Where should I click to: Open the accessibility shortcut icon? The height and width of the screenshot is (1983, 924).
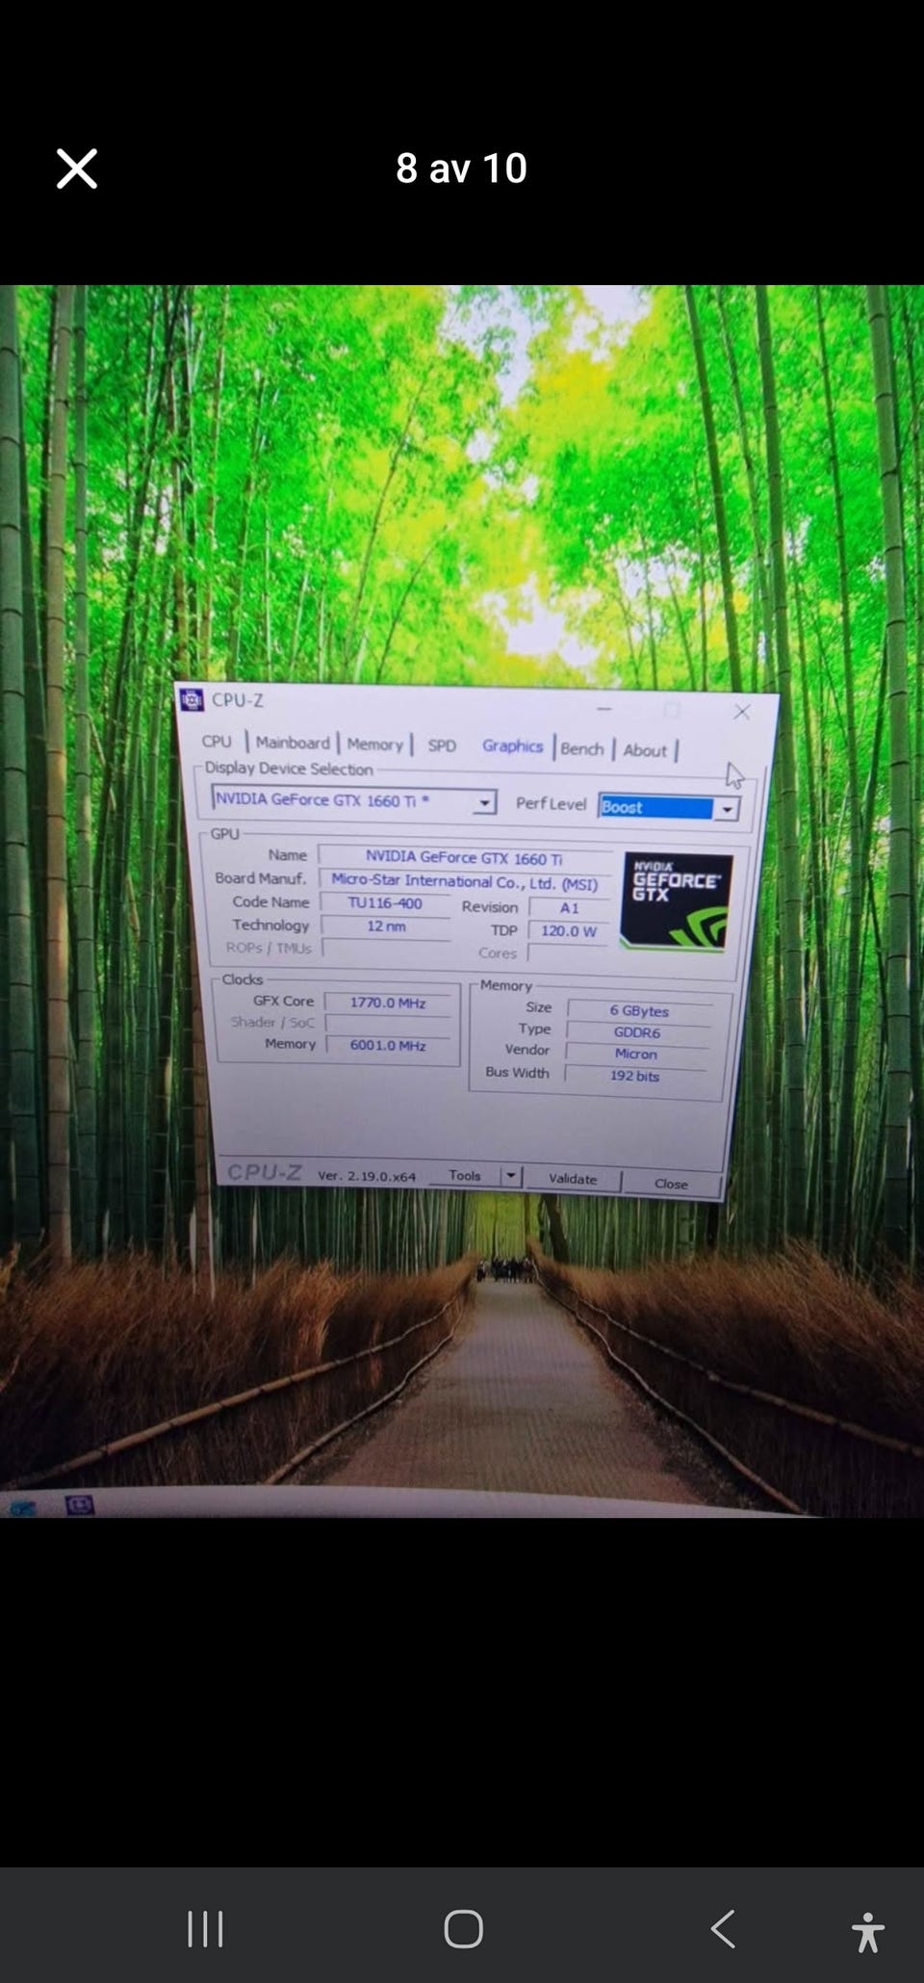pos(867,1932)
